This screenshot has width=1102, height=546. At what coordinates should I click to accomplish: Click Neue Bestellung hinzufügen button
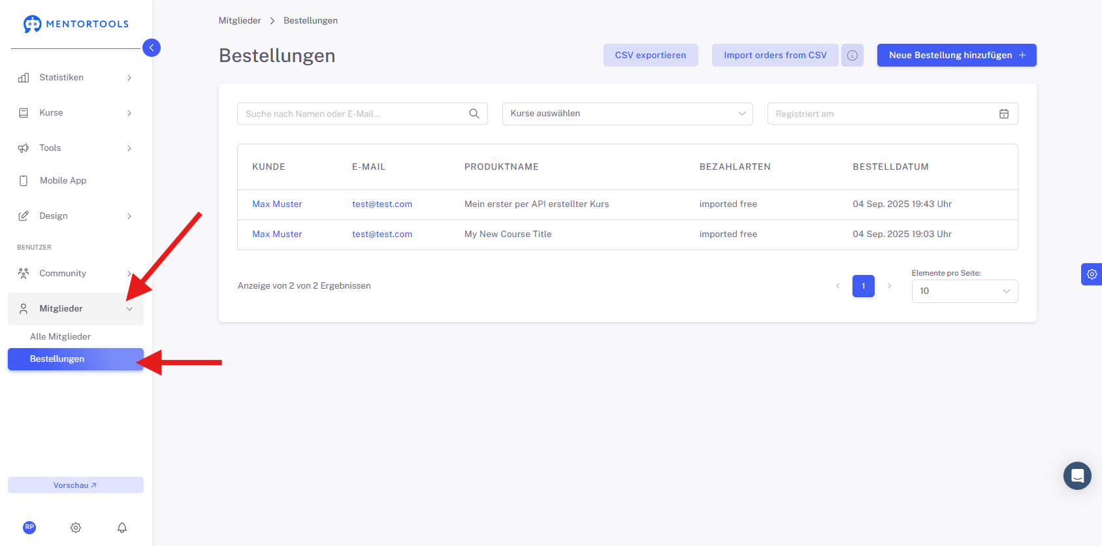click(957, 56)
